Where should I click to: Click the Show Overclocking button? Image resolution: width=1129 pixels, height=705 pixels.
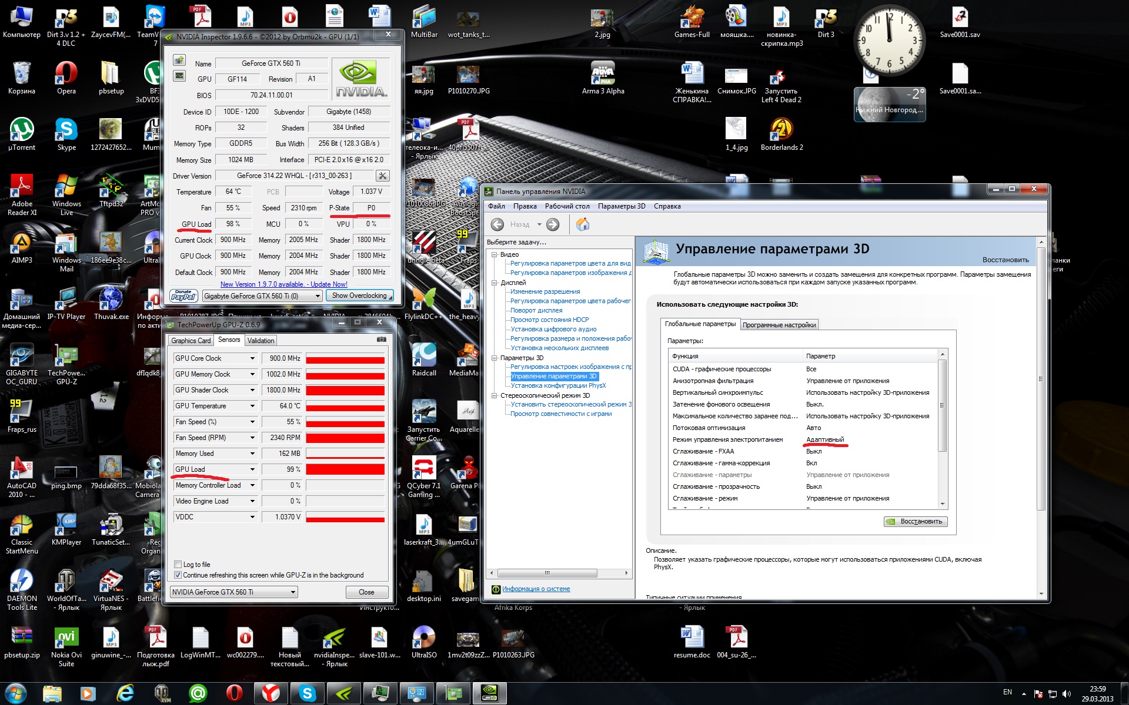[x=359, y=296]
